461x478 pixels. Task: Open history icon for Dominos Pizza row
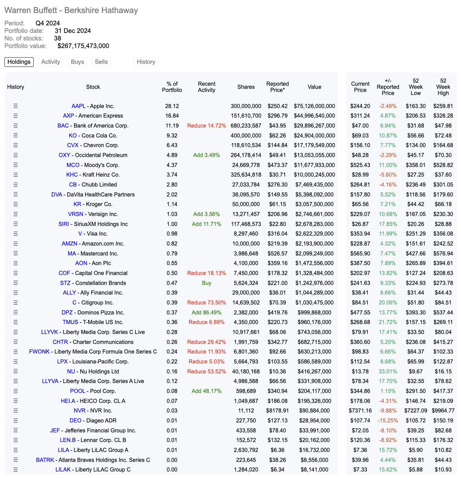click(x=15, y=312)
